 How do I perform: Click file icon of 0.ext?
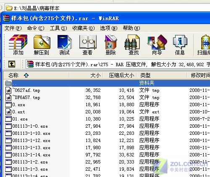click(x=8, y=112)
